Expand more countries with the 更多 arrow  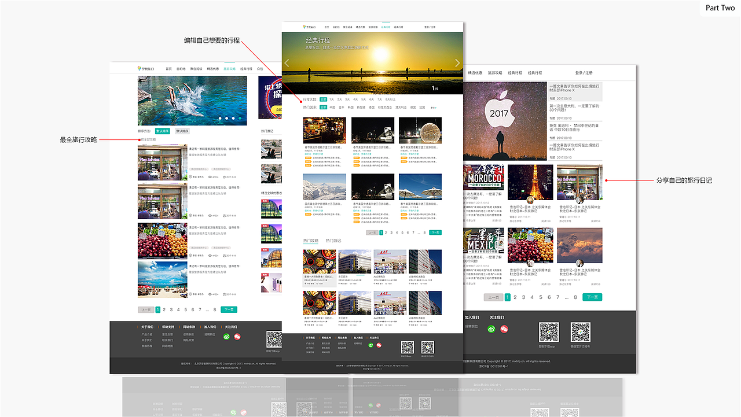(x=434, y=108)
